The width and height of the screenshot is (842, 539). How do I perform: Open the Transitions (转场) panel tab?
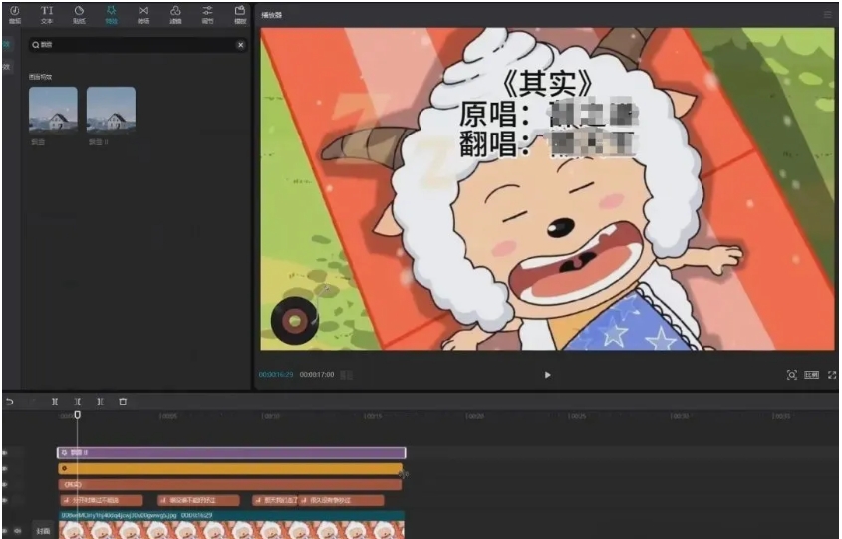[x=143, y=15]
